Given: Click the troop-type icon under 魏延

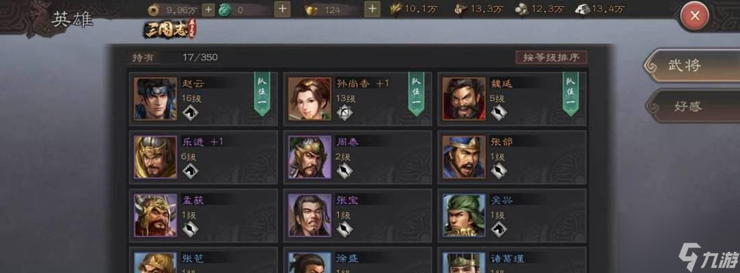Looking at the screenshot, I should pyautogui.click(x=498, y=113).
